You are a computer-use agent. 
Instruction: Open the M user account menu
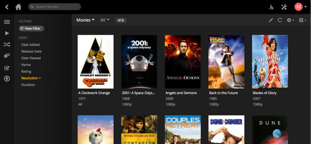pyautogui.click(x=300, y=7)
